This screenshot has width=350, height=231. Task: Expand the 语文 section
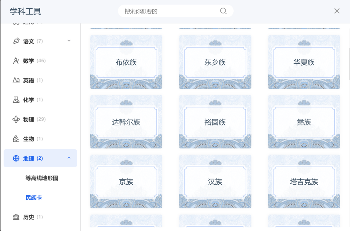coord(68,41)
